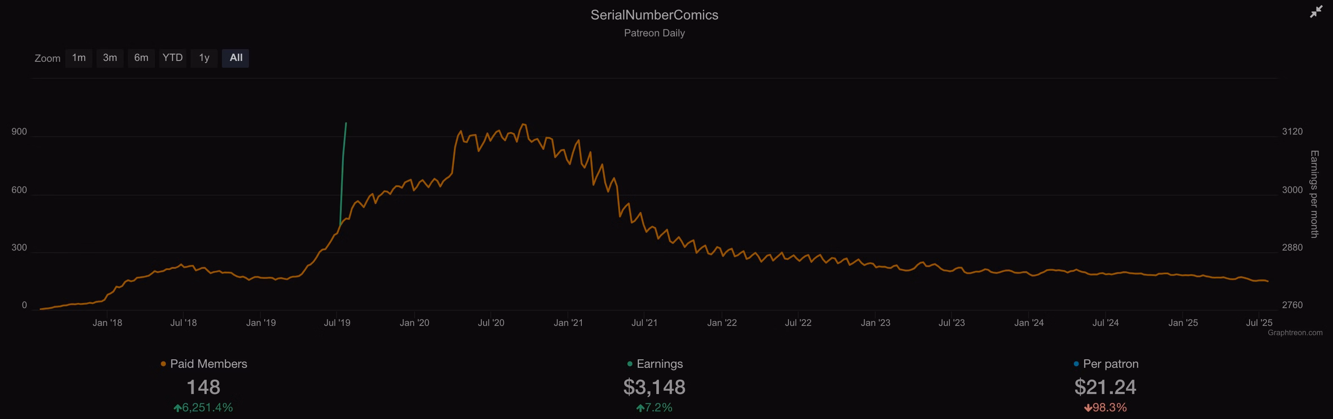Toggle the Earnings series legend
The width and height of the screenshot is (1333, 419).
click(x=659, y=364)
